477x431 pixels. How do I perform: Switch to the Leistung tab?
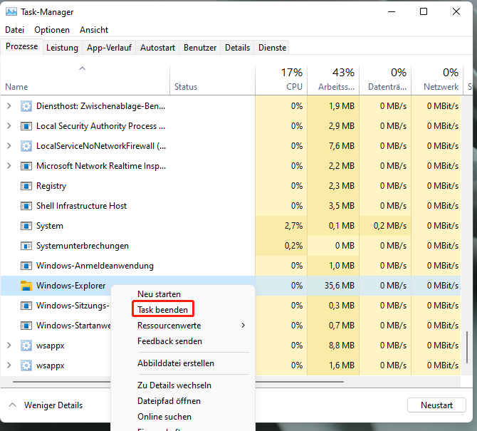click(x=62, y=48)
